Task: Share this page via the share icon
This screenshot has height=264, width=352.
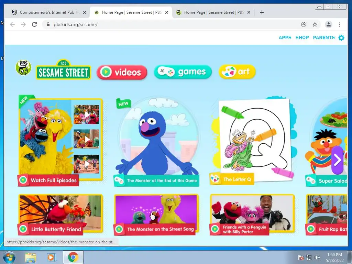Action: point(304,24)
